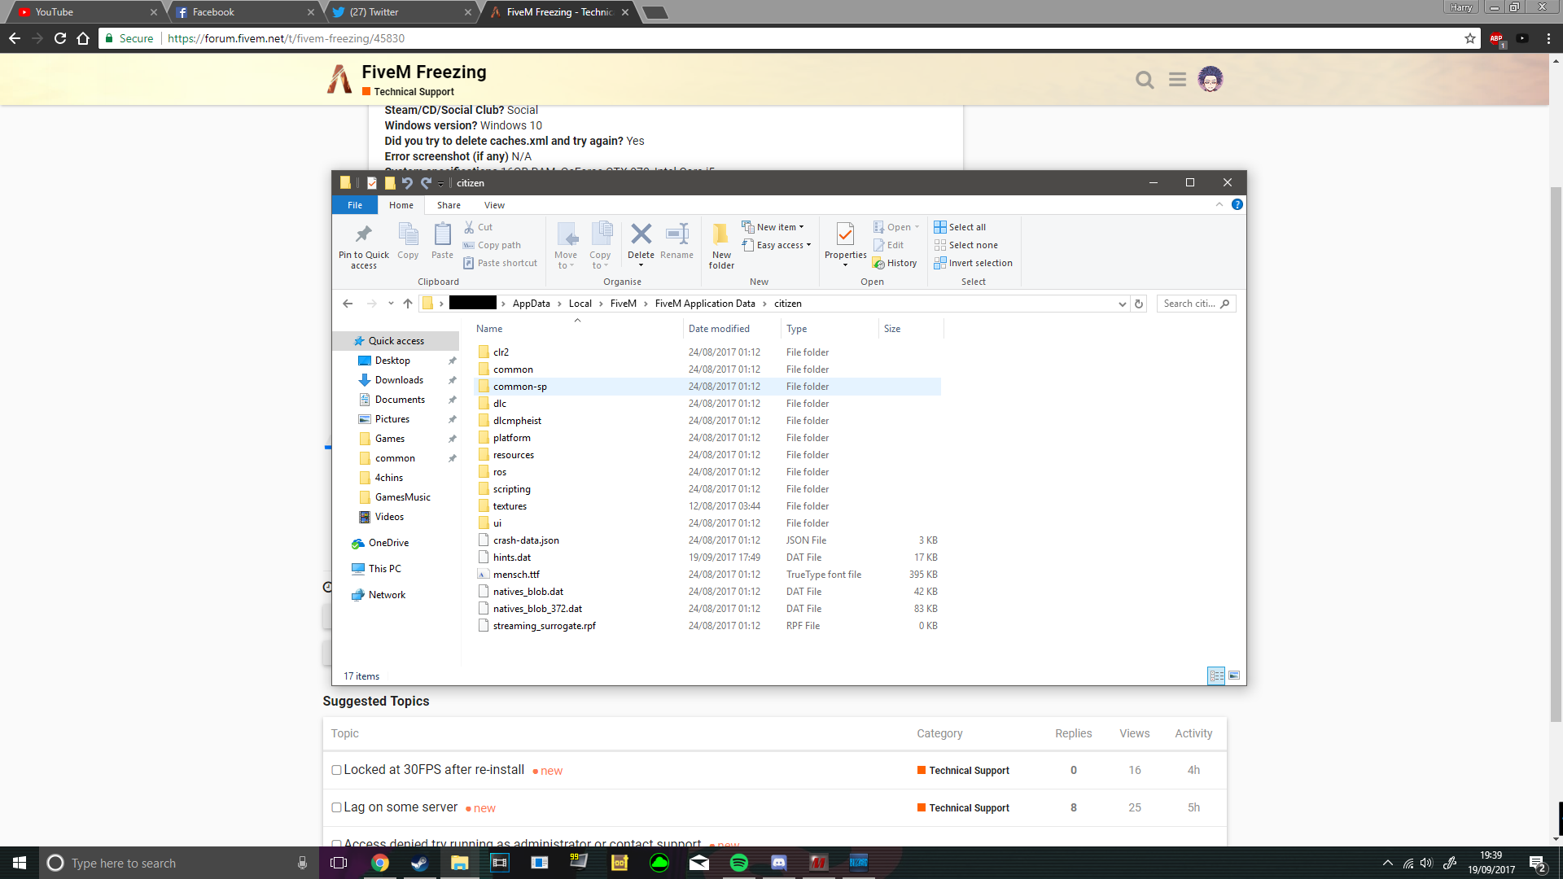Viewport: 1563px width, 879px height.
Task: Tick checkbox for Locked at 30FPS topic
Action: [x=336, y=770]
